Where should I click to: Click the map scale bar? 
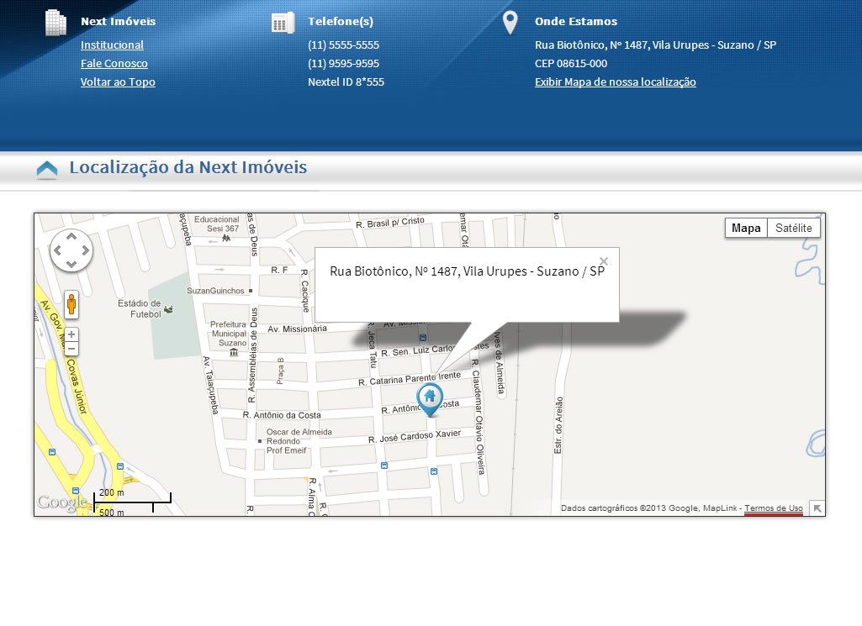point(132,502)
